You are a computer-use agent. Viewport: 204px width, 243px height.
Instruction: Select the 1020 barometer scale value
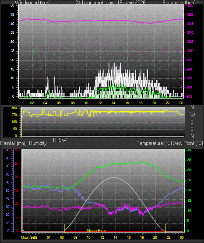pos(190,15)
